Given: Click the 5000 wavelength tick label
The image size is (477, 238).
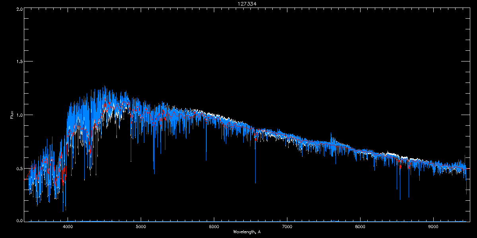Looking at the screenshot, I should [x=141, y=227].
